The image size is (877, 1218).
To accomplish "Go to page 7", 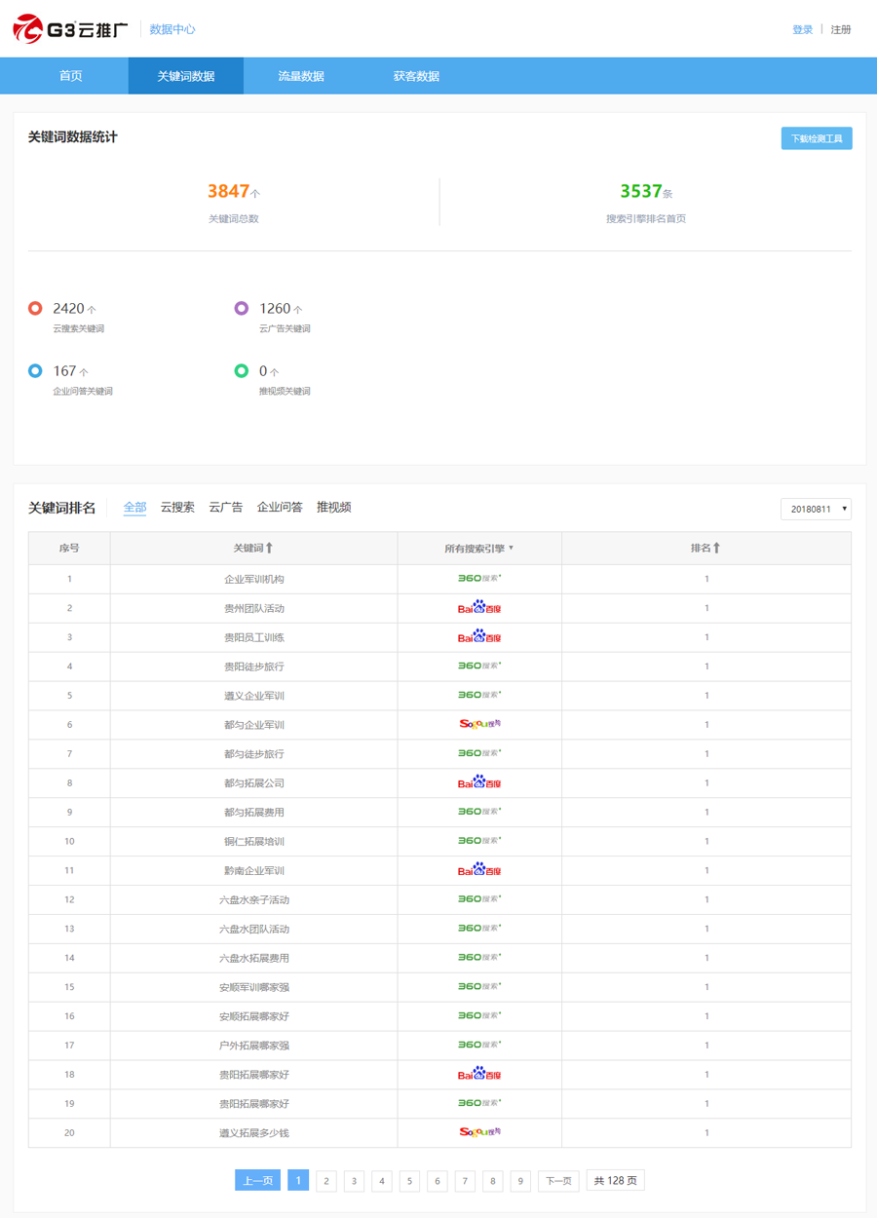I will [x=465, y=1181].
